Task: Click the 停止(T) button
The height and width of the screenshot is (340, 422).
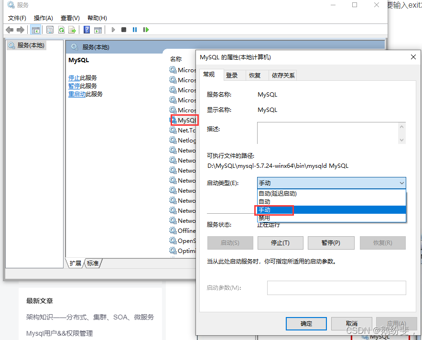Action: pos(280,243)
